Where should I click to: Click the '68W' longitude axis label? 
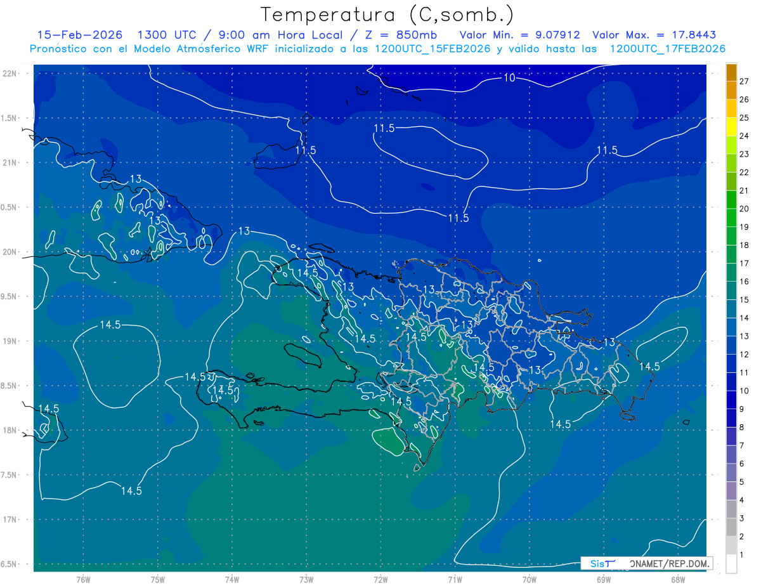pyautogui.click(x=677, y=579)
